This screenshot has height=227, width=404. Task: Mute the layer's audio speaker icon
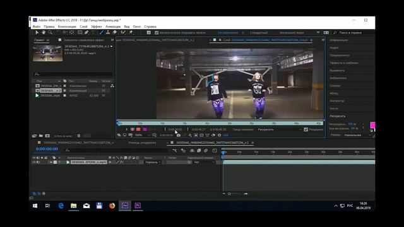click(38, 163)
